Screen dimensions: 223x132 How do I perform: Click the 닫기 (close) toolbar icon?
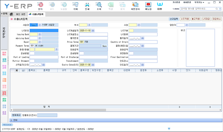coord(40,6)
